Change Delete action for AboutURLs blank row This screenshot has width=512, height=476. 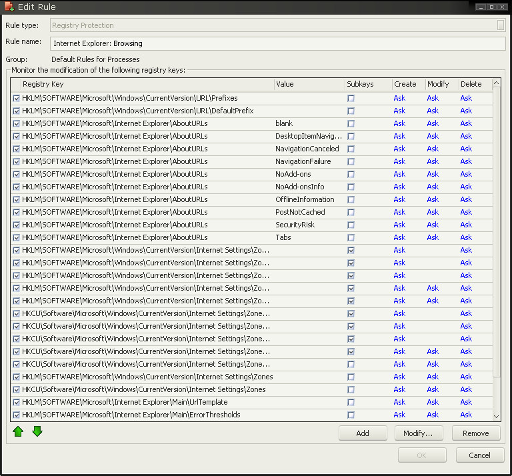pyautogui.click(x=466, y=124)
